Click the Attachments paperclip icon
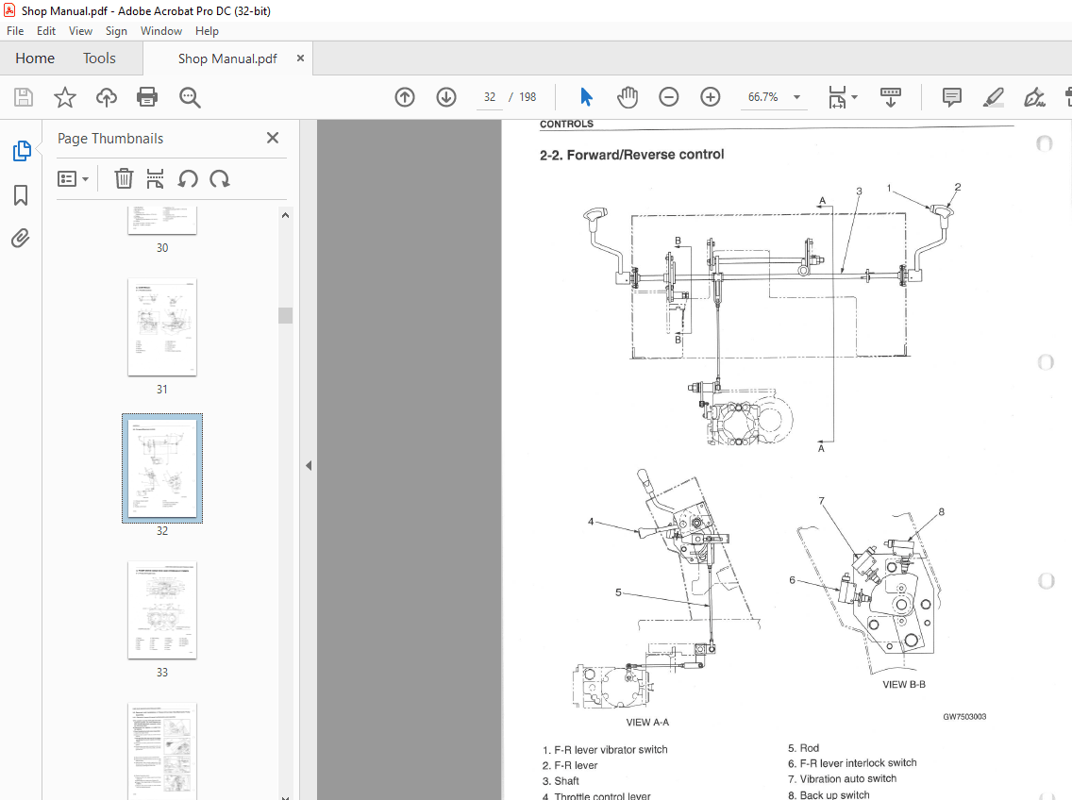Image resolution: width=1072 pixels, height=800 pixels. pos(20,239)
